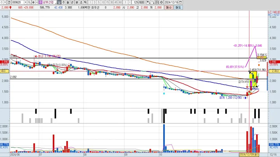Open the calendar picker icon
This screenshot has width=280, height=157.
click(x=180, y=2)
